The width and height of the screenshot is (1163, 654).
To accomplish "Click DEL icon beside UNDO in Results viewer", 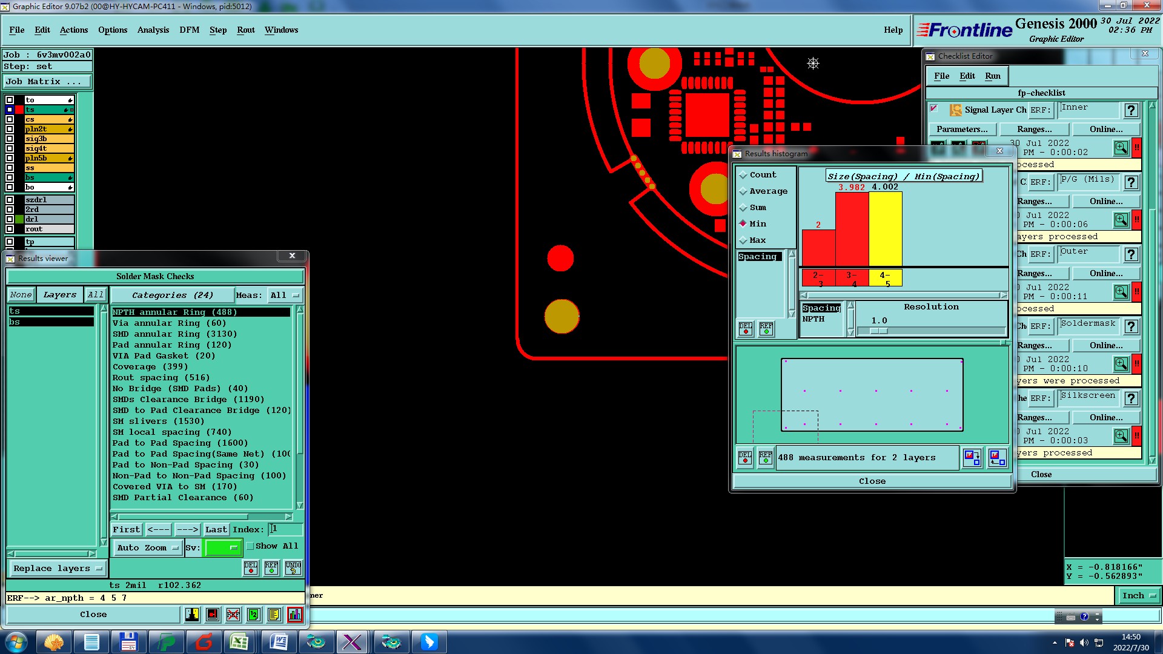I will (x=251, y=567).
